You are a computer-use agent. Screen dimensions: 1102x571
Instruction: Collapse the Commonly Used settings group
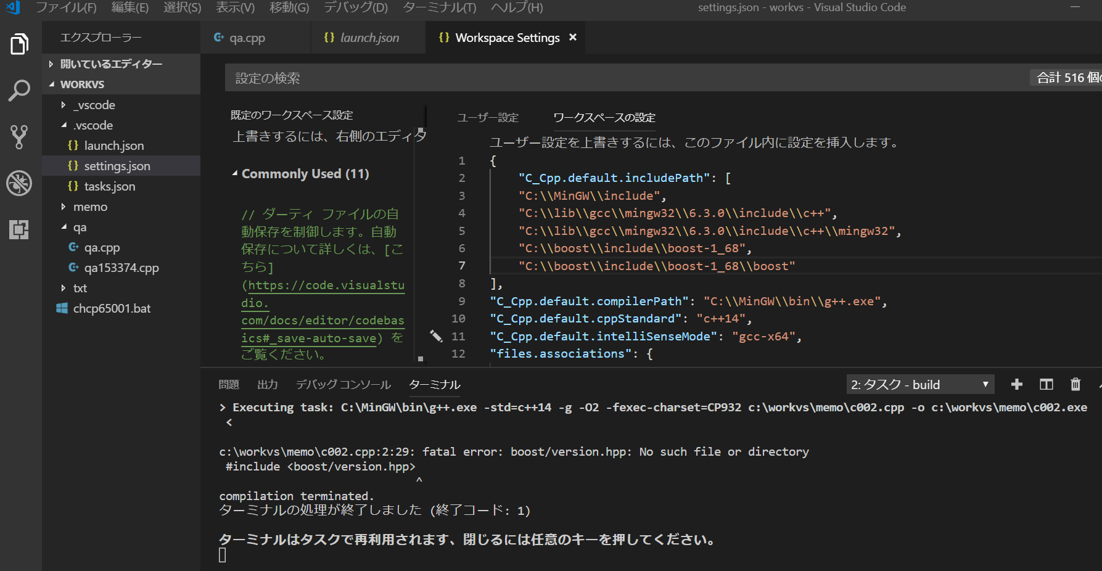click(235, 174)
